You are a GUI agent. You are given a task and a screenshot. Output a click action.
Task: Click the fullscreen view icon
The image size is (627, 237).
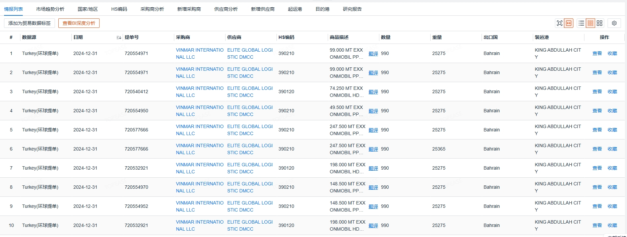pos(559,23)
